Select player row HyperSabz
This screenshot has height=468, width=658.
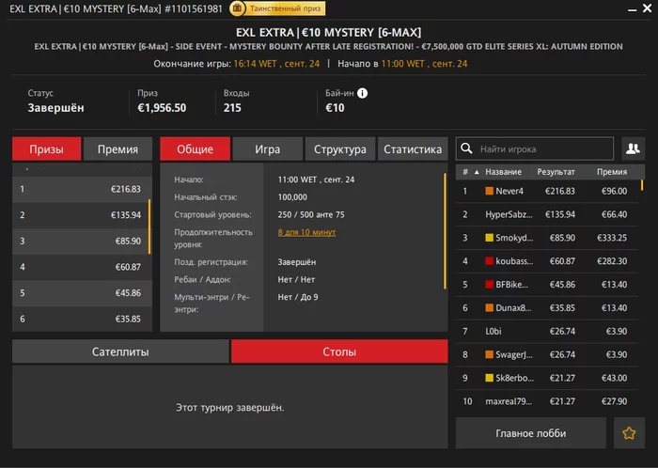click(x=547, y=214)
